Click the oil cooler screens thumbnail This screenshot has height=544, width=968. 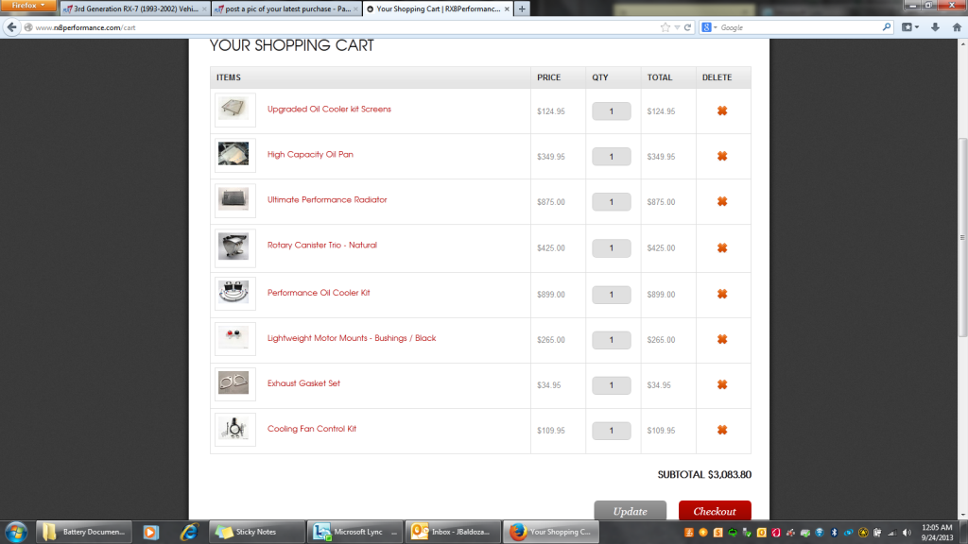point(234,110)
